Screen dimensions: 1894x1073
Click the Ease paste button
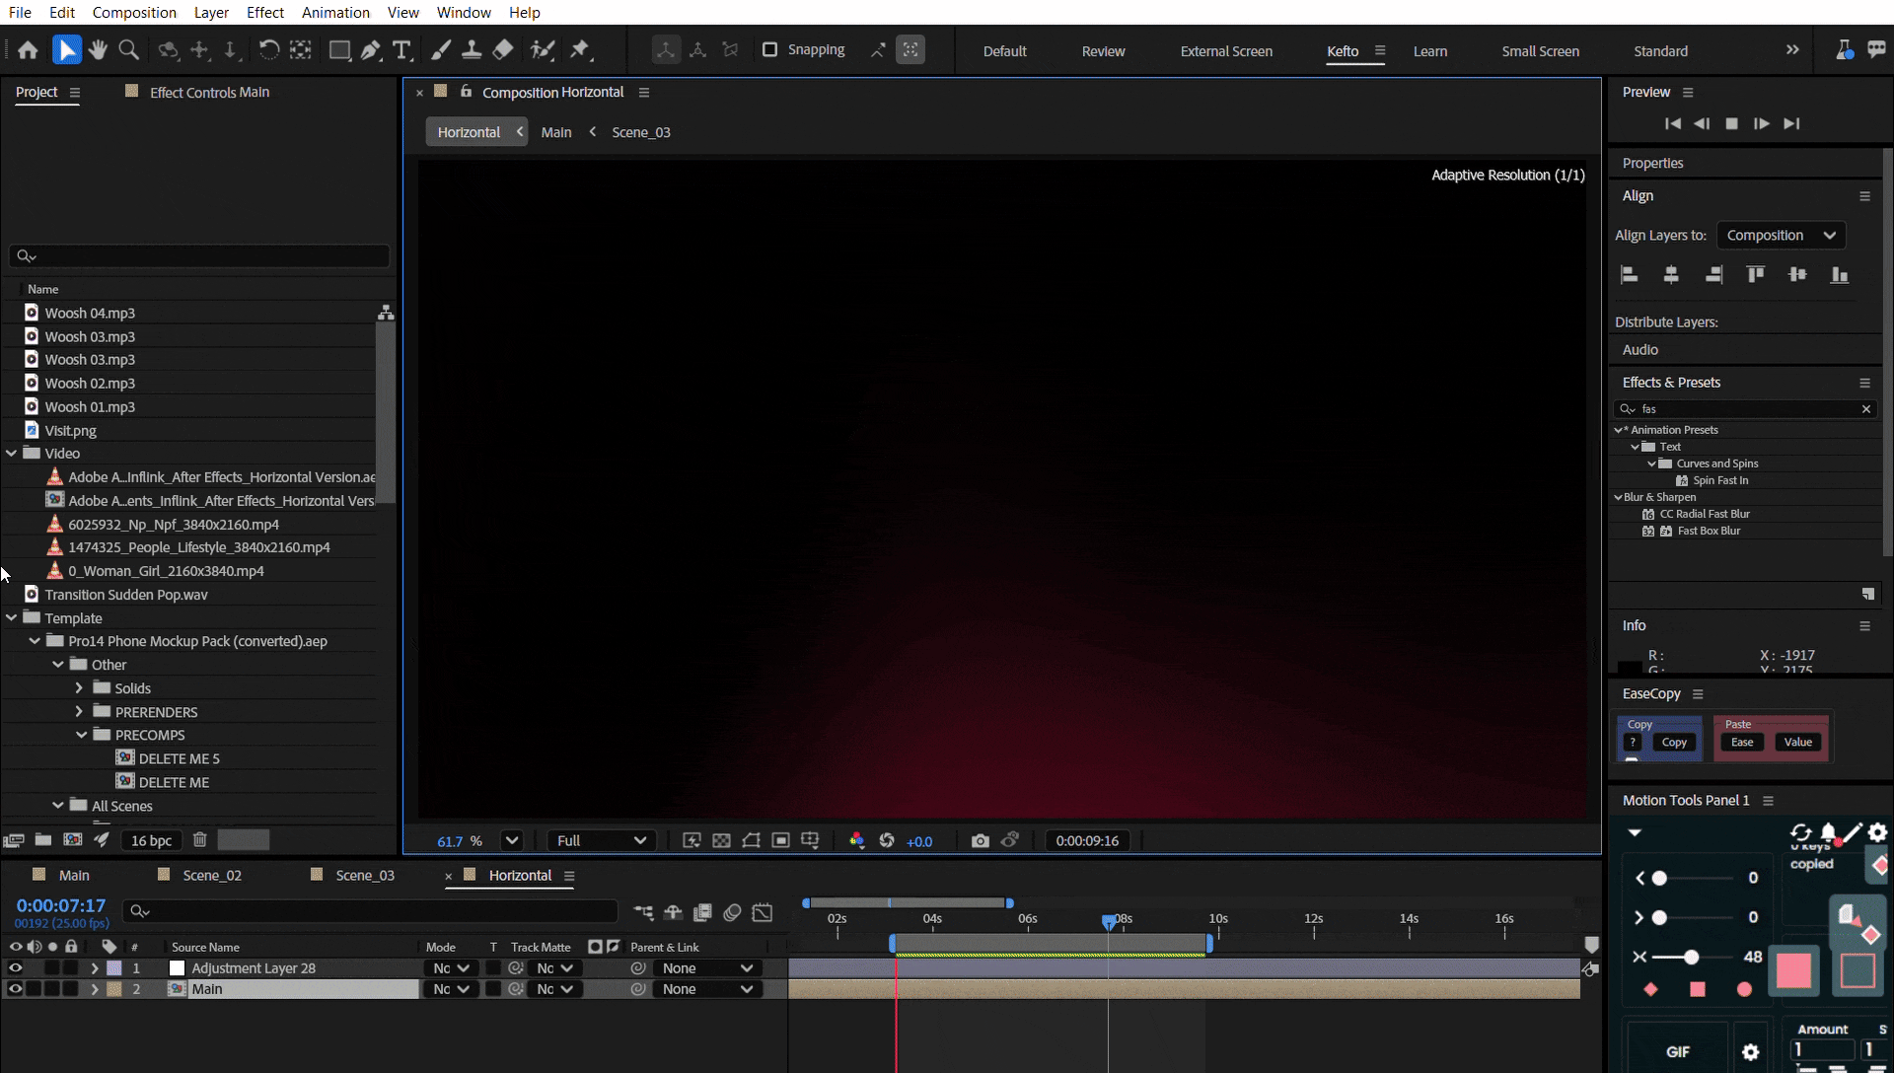point(1742,743)
